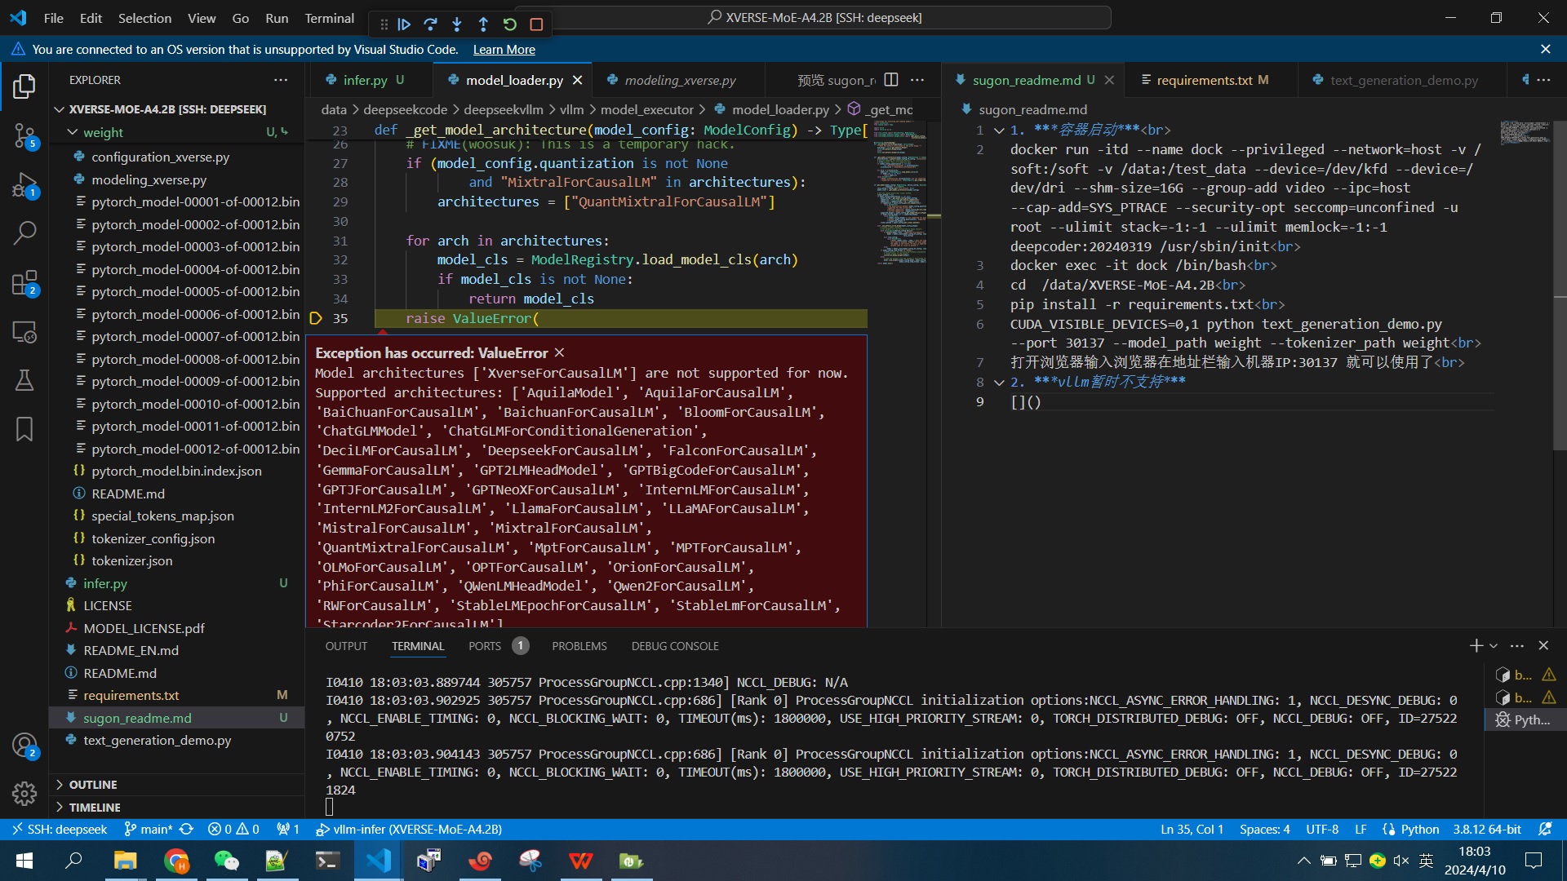The width and height of the screenshot is (1567, 881).
Task: Restart the debug session
Action: coord(509,24)
